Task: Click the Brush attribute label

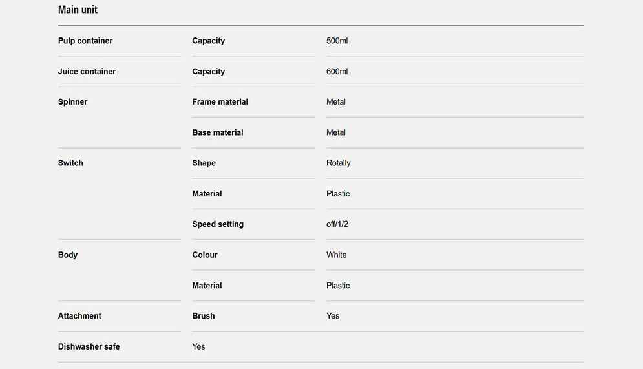Action: [204, 316]
